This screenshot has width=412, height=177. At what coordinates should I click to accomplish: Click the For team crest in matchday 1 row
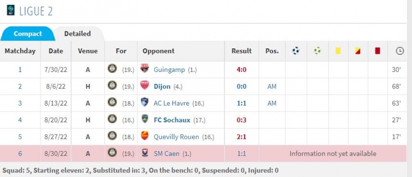coord(112,68)
